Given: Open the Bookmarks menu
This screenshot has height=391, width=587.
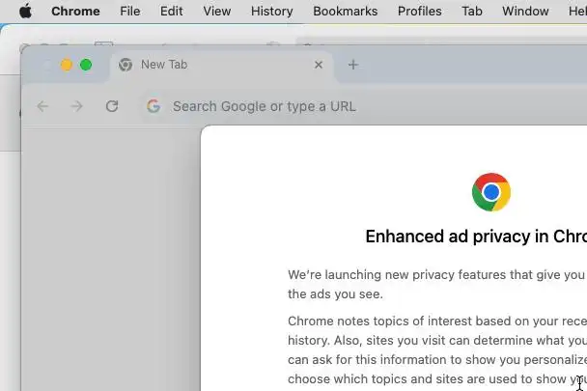Looking at the screenshot, I should click(346, 12).
